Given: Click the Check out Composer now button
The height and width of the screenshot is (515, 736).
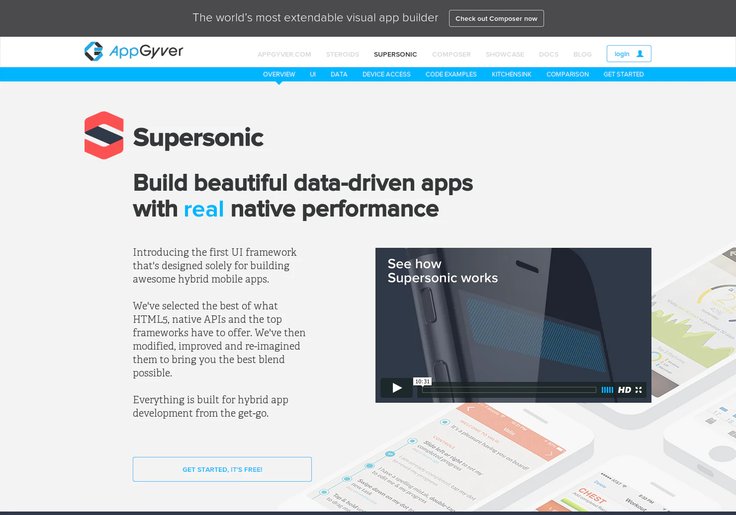Looking at the screenshot, I should click(x=496, y=18).
